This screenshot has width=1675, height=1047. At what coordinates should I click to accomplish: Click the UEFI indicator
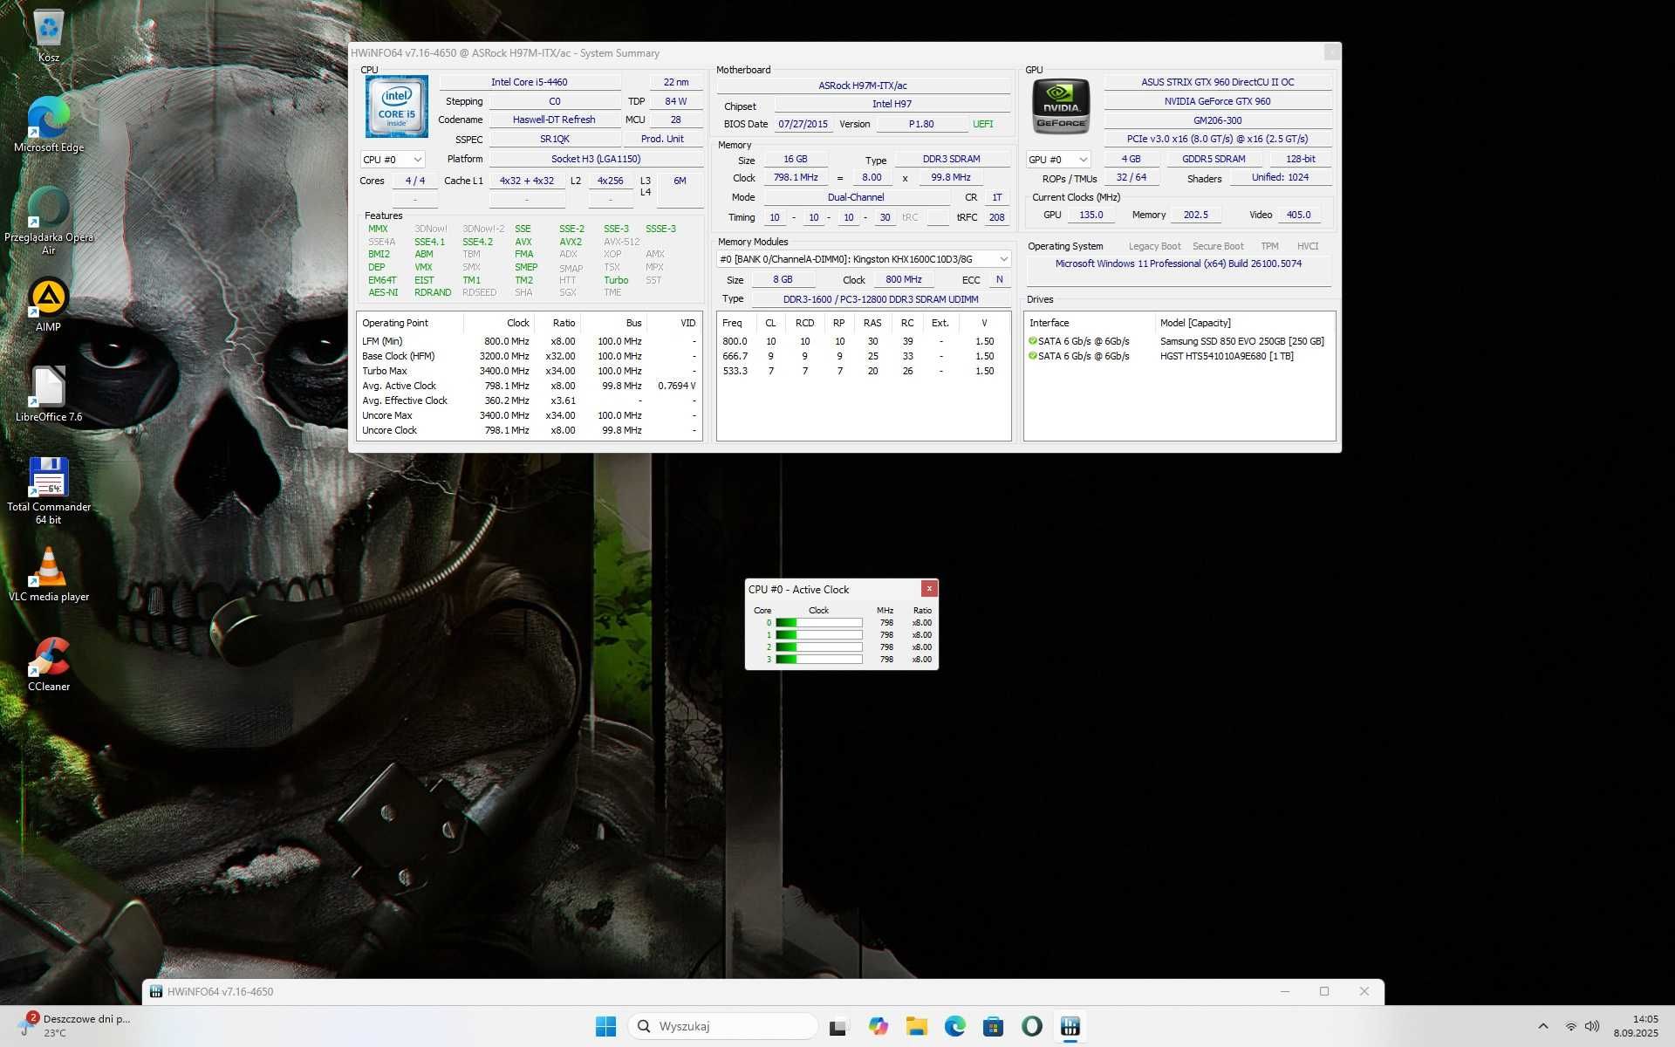click(x=983, y=124)
